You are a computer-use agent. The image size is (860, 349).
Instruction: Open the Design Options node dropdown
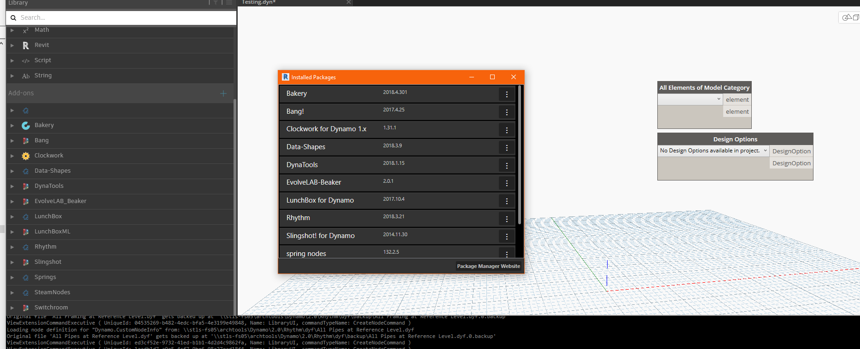point(714,151)
